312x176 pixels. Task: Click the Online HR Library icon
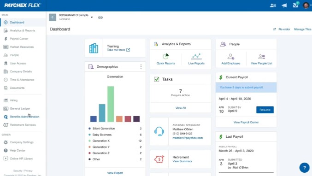coord(6,158)
